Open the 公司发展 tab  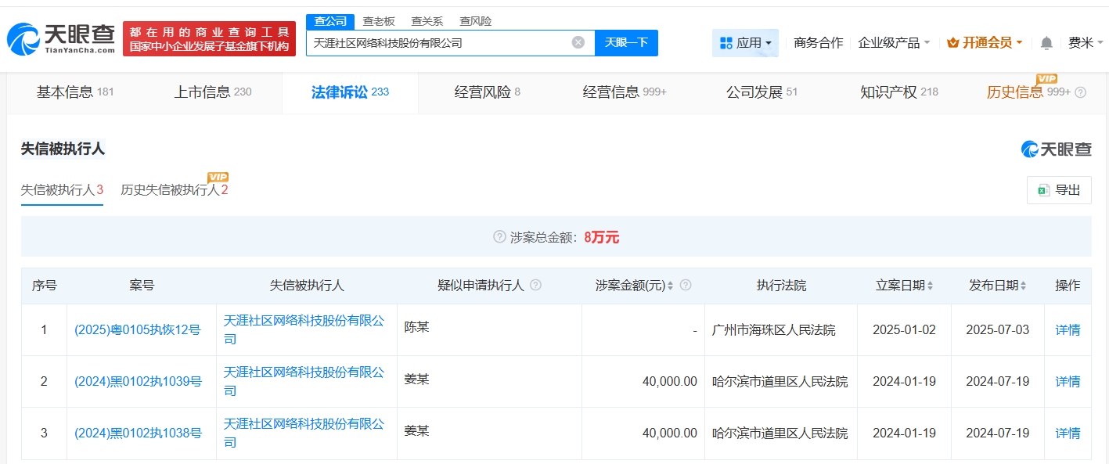[x=762, y=92]
